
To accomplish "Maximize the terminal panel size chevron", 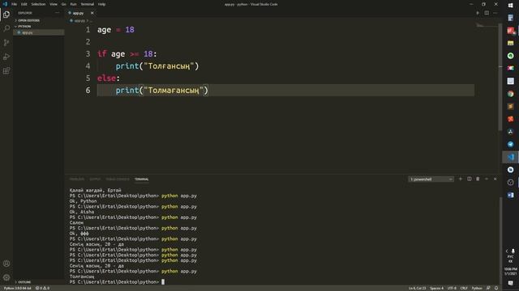I will (487, 179).
